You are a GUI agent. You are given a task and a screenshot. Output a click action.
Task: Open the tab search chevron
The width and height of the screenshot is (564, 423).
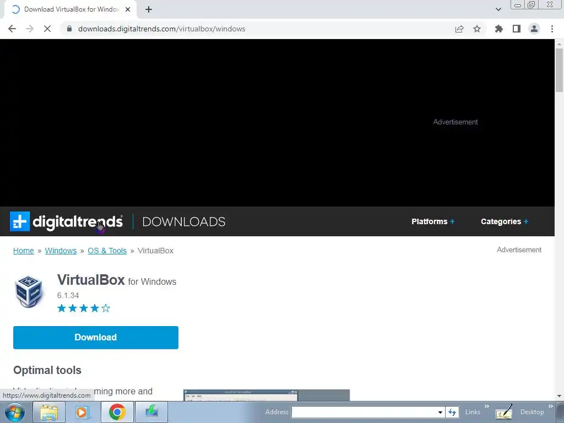click(x=498, y=9)
